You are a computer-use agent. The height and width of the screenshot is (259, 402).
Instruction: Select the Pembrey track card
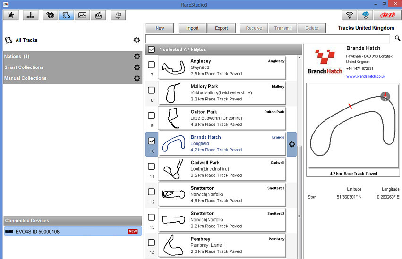pyautogui.click(x=222, y=245)
